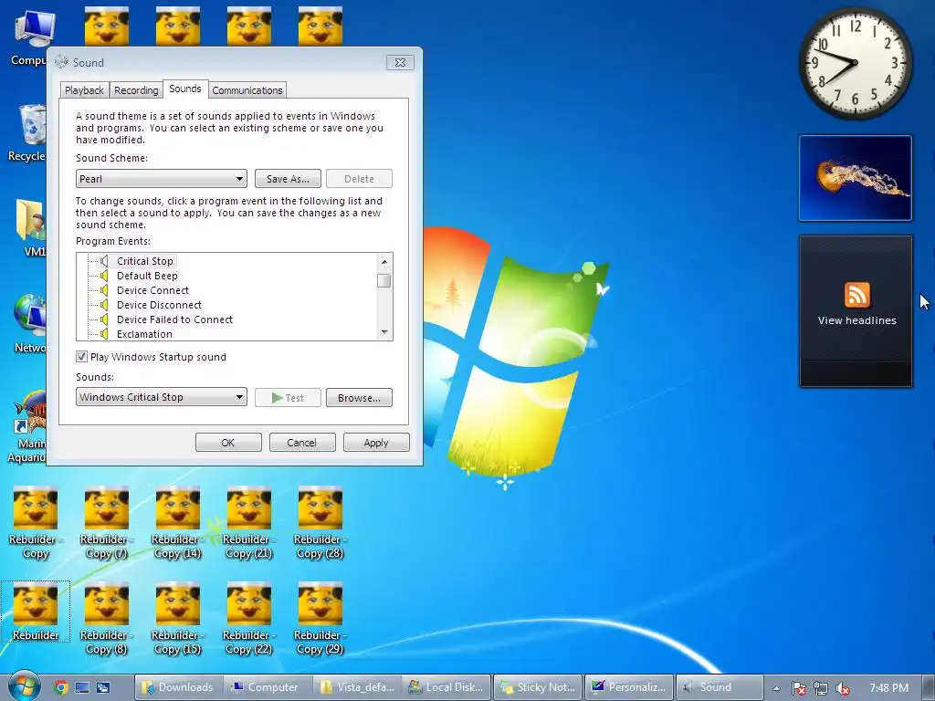Open the Sound Scheme dropdown showing Pearl
The image size is (935, 701).
point(162,179)
